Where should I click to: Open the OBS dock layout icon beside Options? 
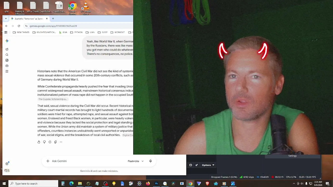[x=190, y=165]
